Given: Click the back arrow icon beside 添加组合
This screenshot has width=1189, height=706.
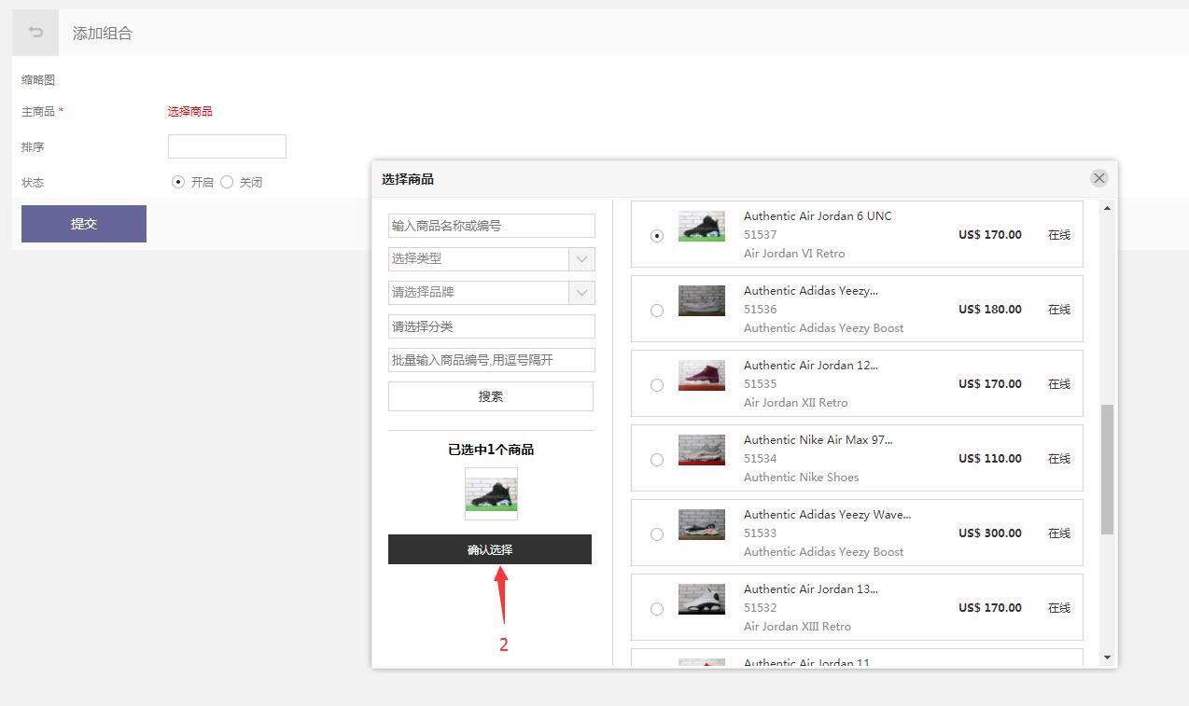Looking at the screenshot, I should pos(35,33).
